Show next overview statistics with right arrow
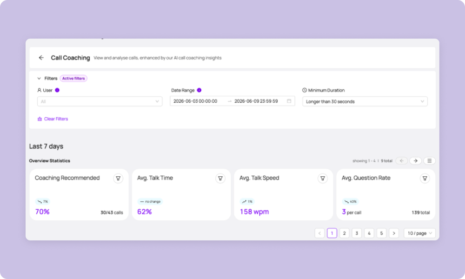The image size is (465, 279). (x=415, y=161)
